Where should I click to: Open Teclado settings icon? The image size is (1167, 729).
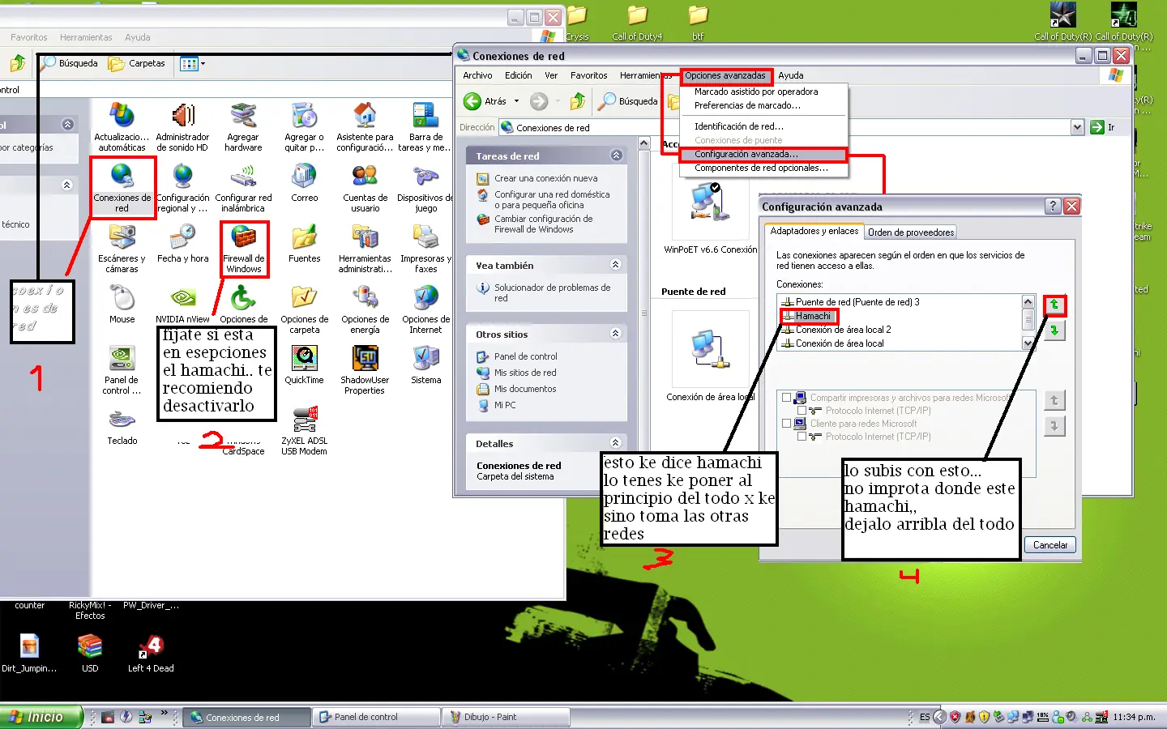coord(122,426)
